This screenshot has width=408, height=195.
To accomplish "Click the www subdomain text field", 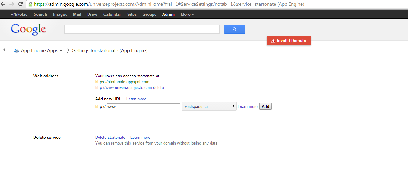I will pos(143,106).
